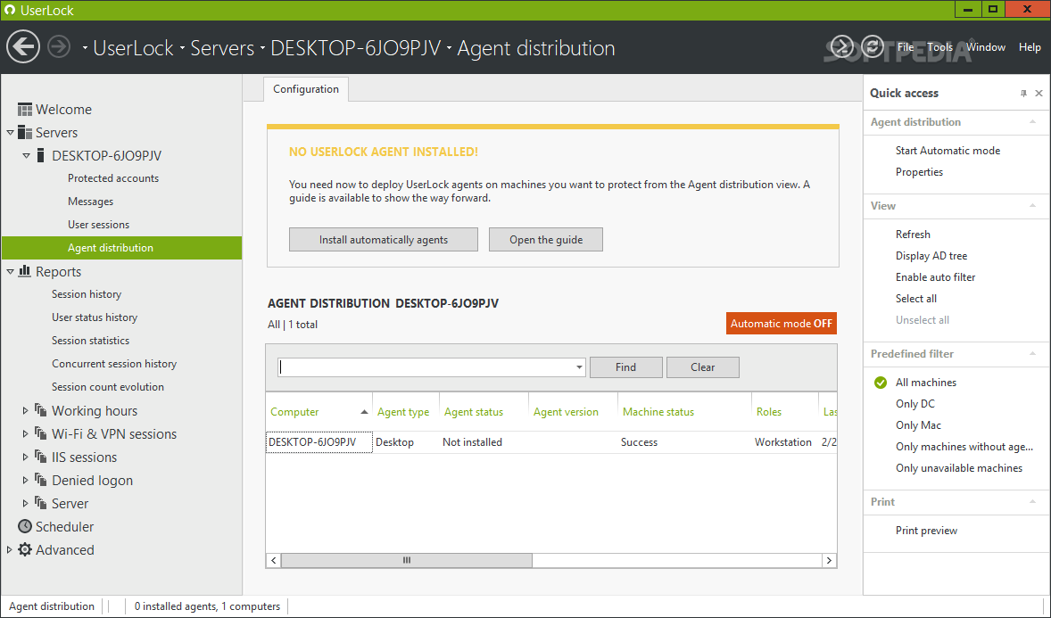This screenshot has height=618, width=1051.
Task: Click the Find button
Action: pos(625,367)
